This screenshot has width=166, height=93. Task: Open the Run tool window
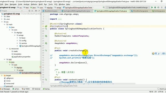click(16, 89)
